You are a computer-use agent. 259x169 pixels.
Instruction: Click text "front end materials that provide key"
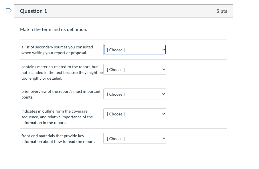[53, 136]
